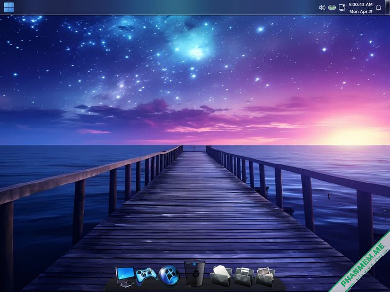Screen dimensions: 390x292
Task: Launch the computer monitor icon in dock
Action: coord(125,276)
